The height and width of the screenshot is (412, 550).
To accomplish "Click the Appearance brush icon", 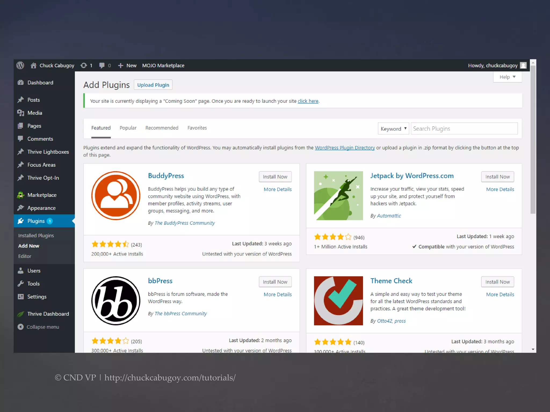I will coord(21,208).
